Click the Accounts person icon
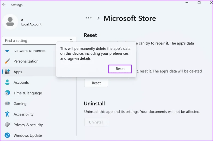The height and width of the screenshot is (141, 213). [7, 82]
